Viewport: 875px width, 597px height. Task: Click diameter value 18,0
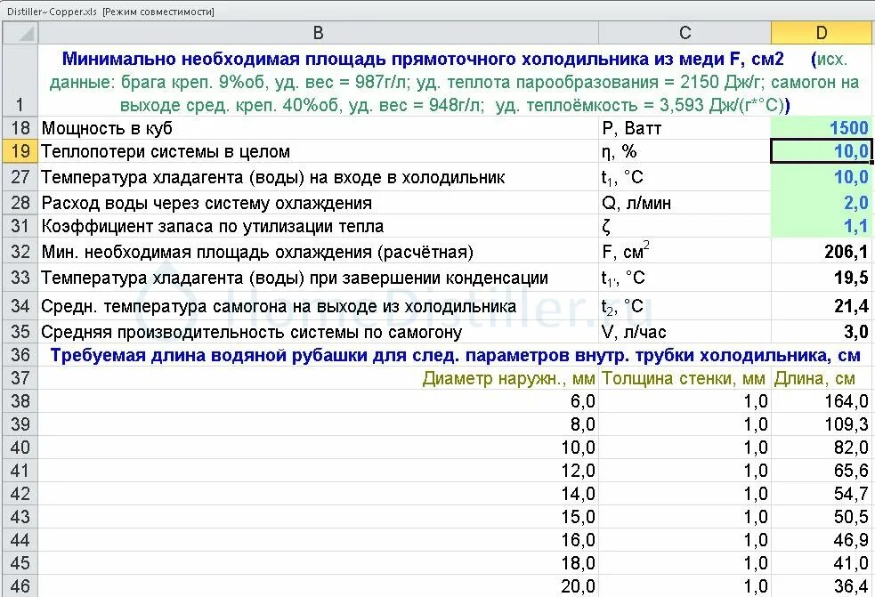point(318,563)
